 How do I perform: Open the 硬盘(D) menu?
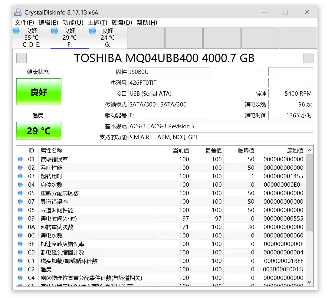click(122, 23)
